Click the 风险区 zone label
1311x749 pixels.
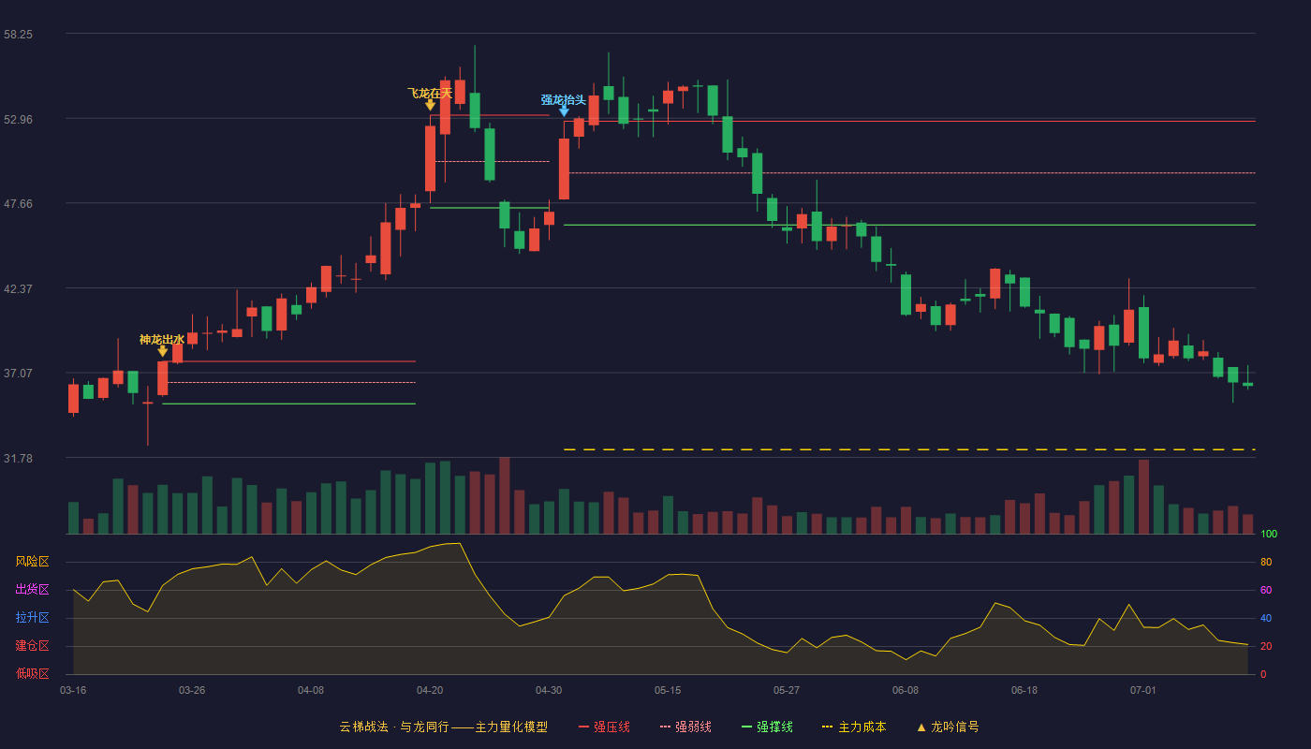point(32,562)
